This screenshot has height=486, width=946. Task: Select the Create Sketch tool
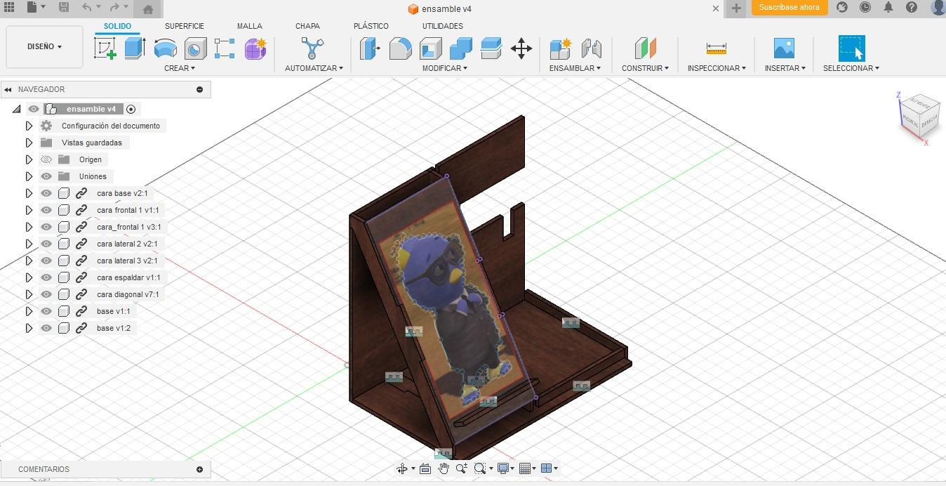(105, 48)
